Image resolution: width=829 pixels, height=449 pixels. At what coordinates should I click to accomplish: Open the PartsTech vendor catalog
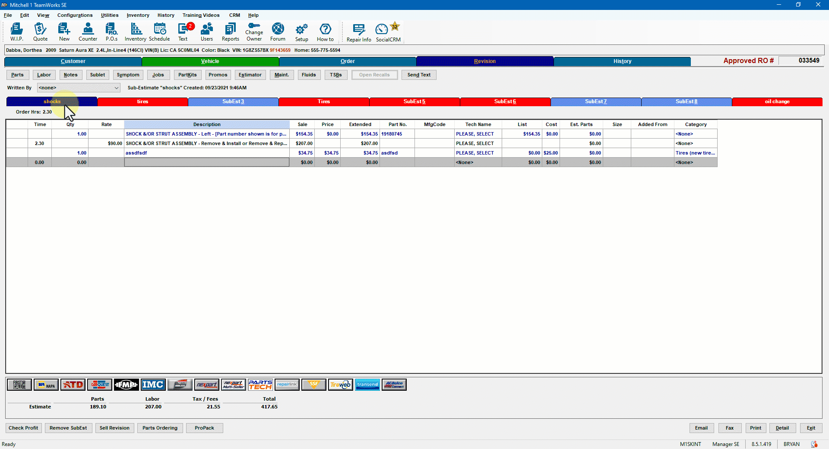(260, 385)
